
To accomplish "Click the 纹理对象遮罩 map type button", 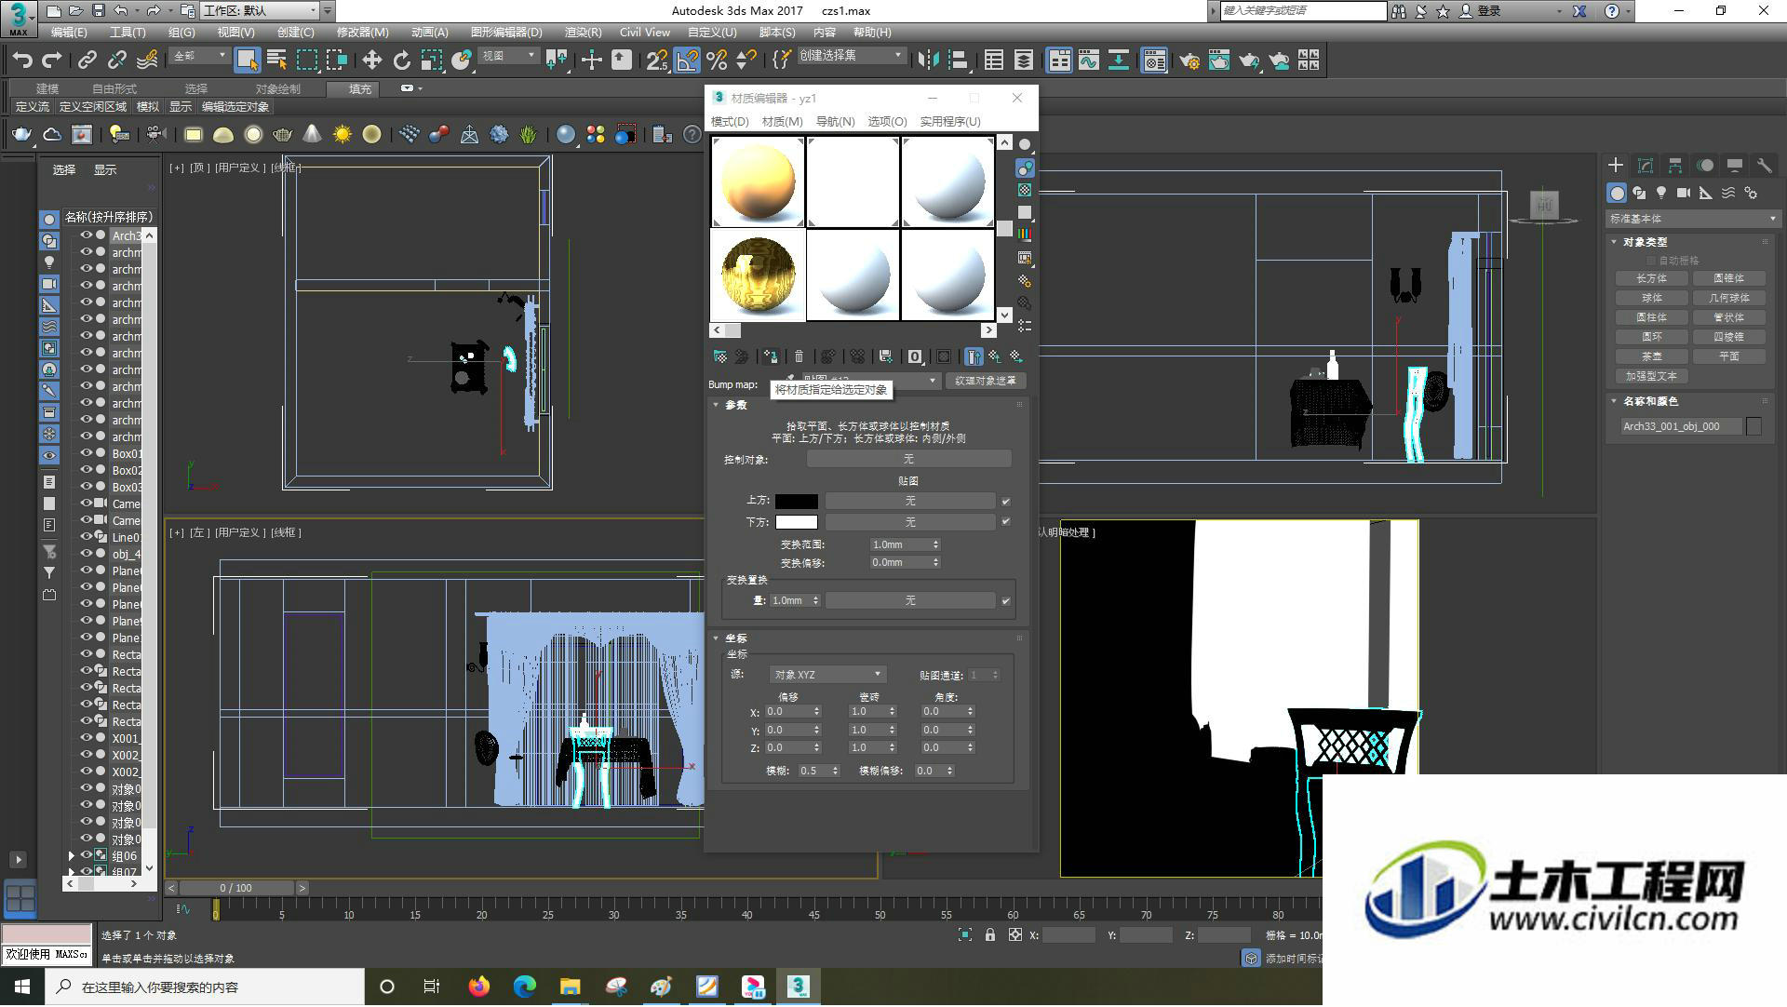I will [x=986, y=382].
